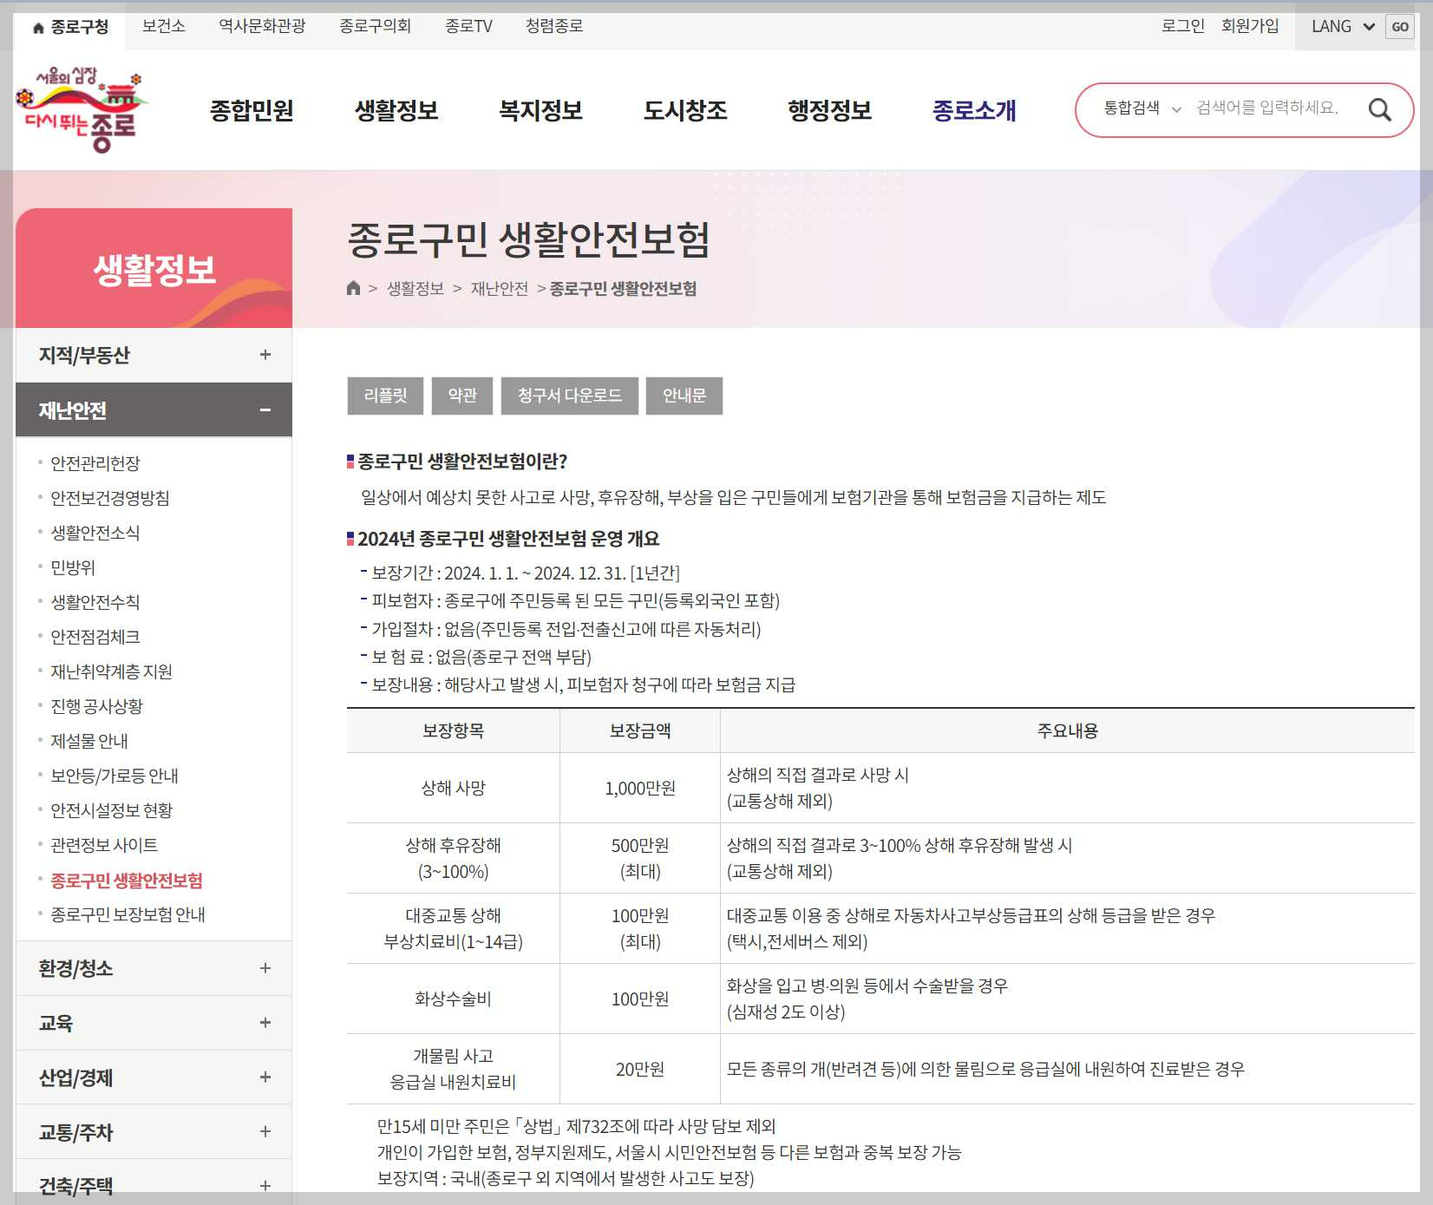Viewport: 1433px width, 1205px height.
Task: Open the 생활정보 menu
Action: [x=397, y=111]
